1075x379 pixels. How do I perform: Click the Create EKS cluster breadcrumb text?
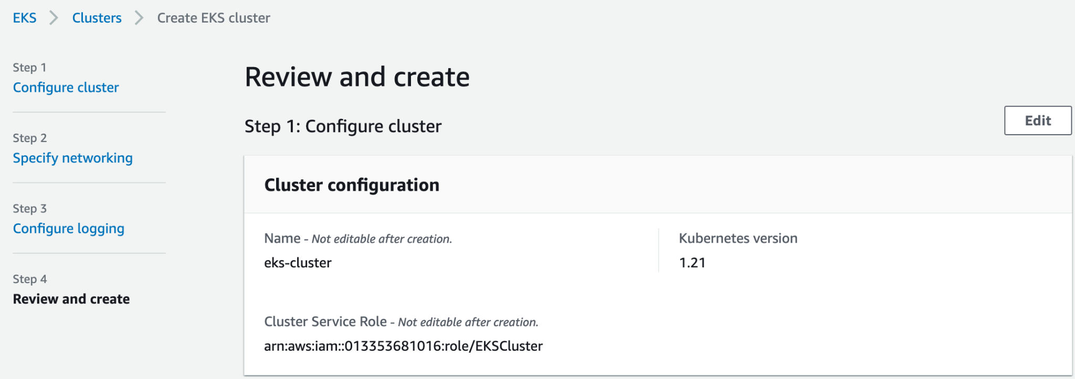(214, 18)
